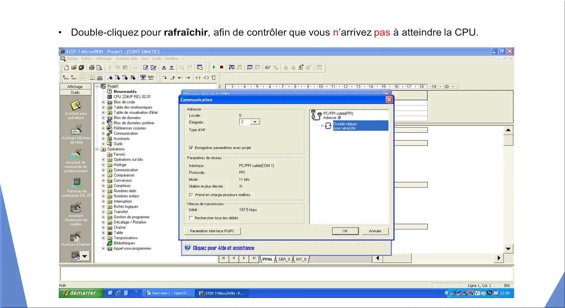Screen dimensions: 565x308
Task: Click Download to CPU blue down arrow
Action: pos(171,68)
